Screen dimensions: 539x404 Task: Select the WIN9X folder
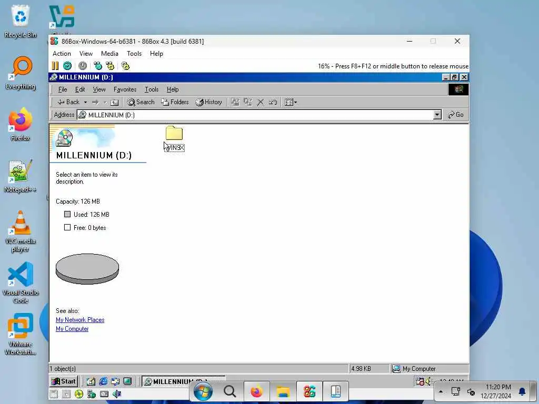pos(174,138)
